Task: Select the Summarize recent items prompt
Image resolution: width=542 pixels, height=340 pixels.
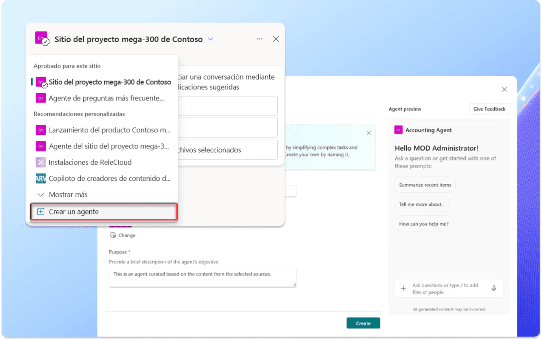Action: tap(425, 184)
